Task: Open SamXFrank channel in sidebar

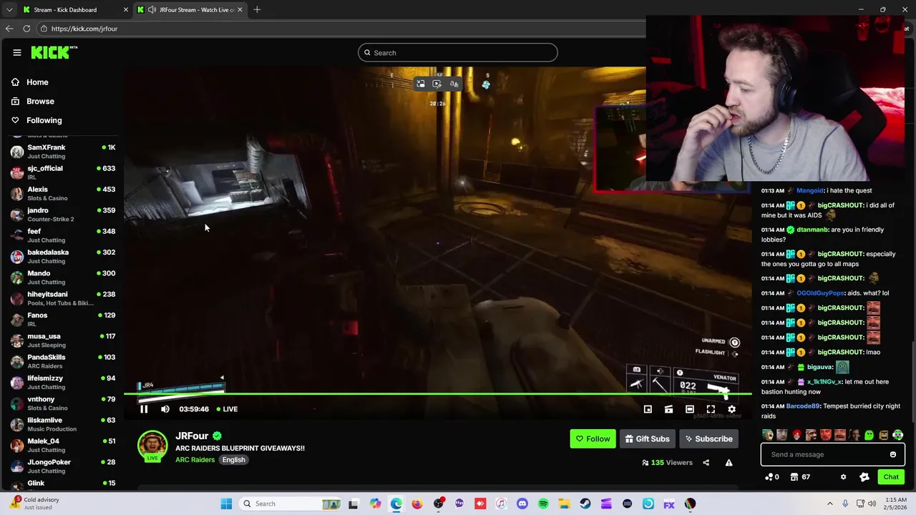Action: [63, 152]
